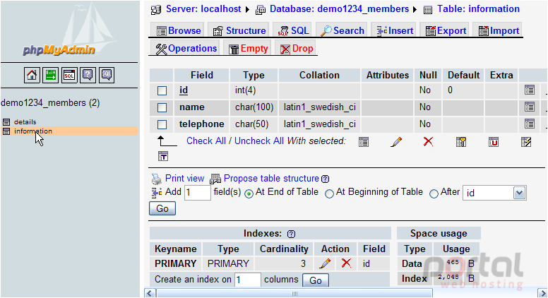This screenshot has height=298, width=548.
Task: Tick the name field checkbox
Action: click(x=162, y=107)
